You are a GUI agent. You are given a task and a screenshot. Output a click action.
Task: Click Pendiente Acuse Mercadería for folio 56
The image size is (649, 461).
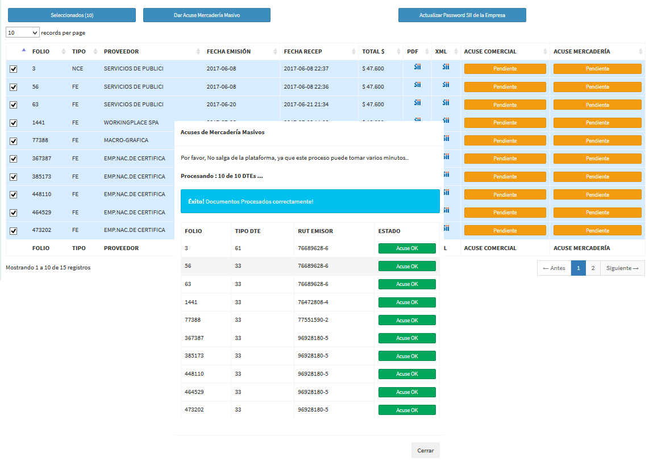coord(597,86)
